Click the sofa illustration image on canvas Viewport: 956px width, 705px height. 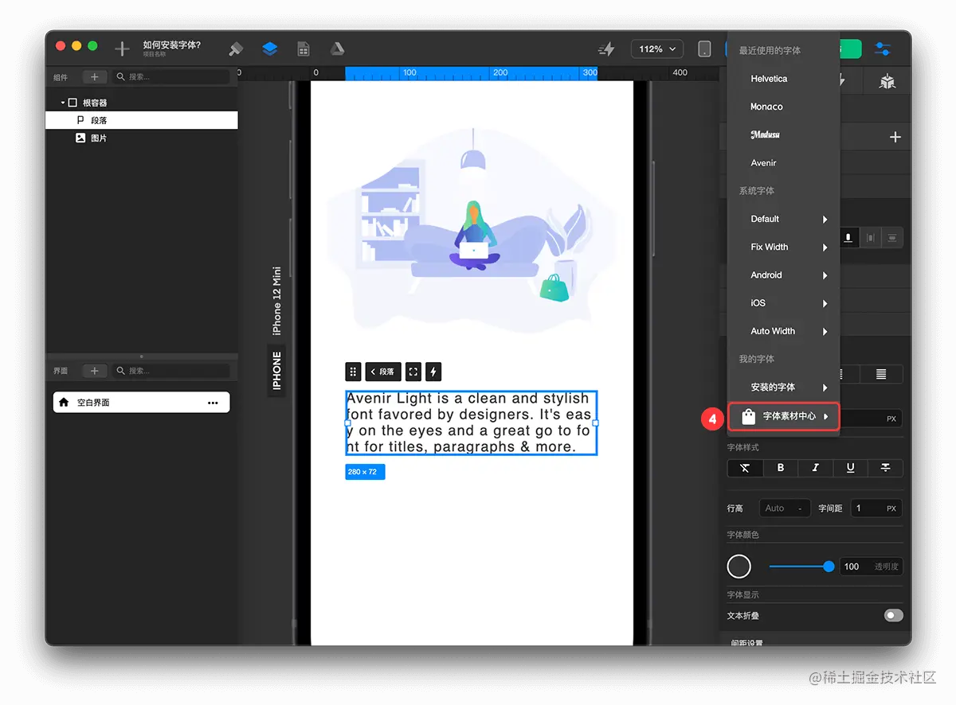click(471, 231)
